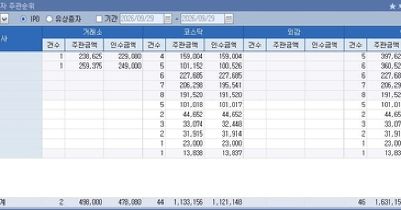Sort by 인수금액 under 거래소
Image resolution: width=401 pixels, height=210 pixels.
click(x=123, y=45)
